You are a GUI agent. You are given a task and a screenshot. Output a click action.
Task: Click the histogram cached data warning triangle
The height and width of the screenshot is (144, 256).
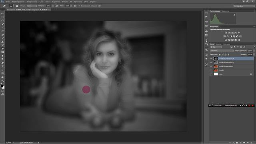(x=234, y=15)
